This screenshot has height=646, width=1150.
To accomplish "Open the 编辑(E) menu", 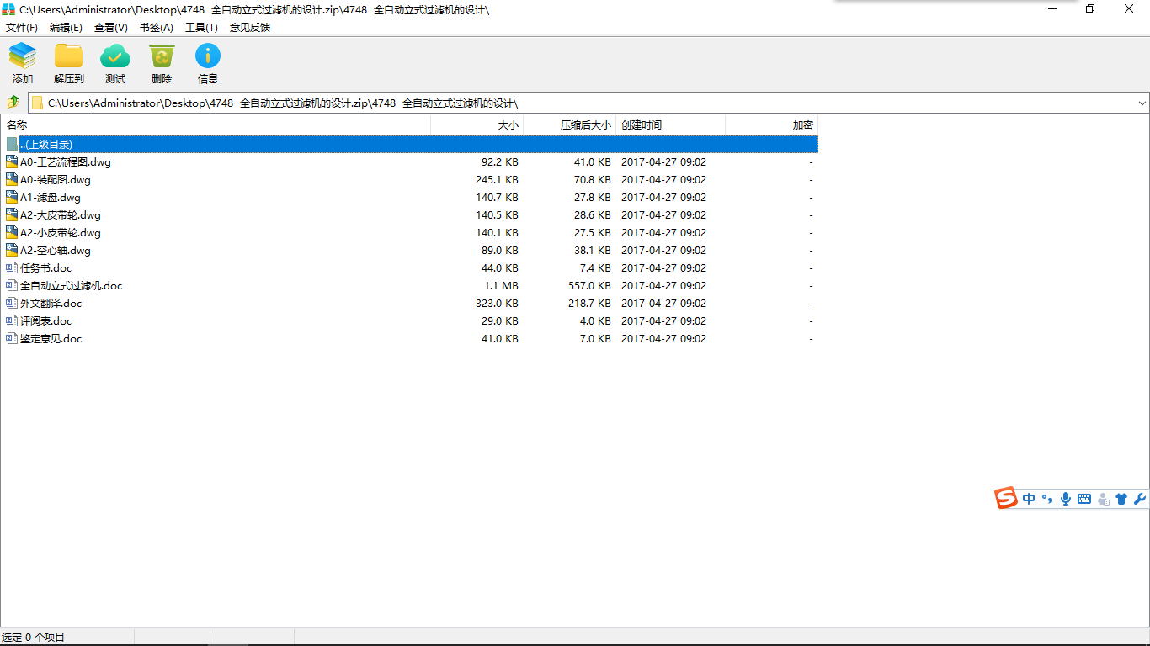I will click(67, 28).
